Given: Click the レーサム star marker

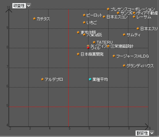Looking at the screenshot, I should pyautogui.click(x=134, y=17).
